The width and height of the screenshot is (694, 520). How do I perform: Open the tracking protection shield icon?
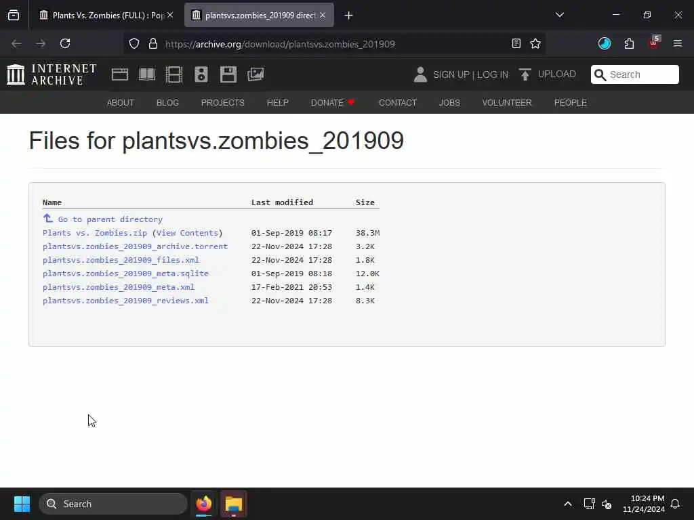click(134, 43)
